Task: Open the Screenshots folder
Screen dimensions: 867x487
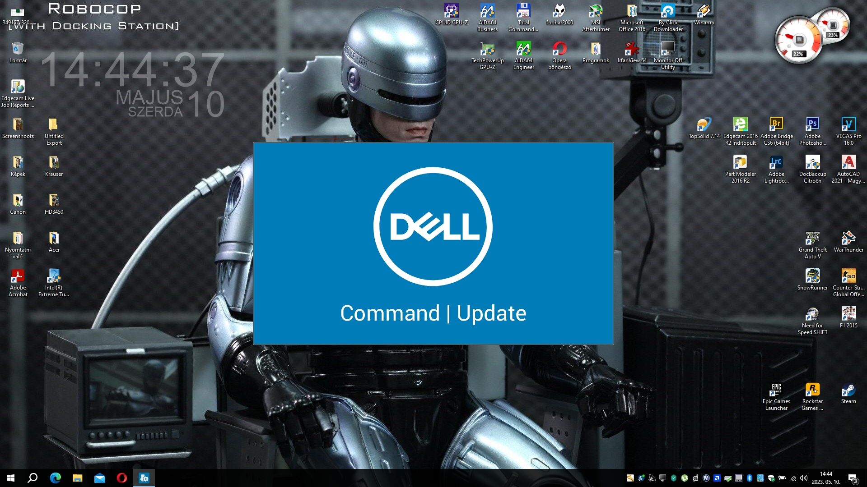Action: (18, 128)
